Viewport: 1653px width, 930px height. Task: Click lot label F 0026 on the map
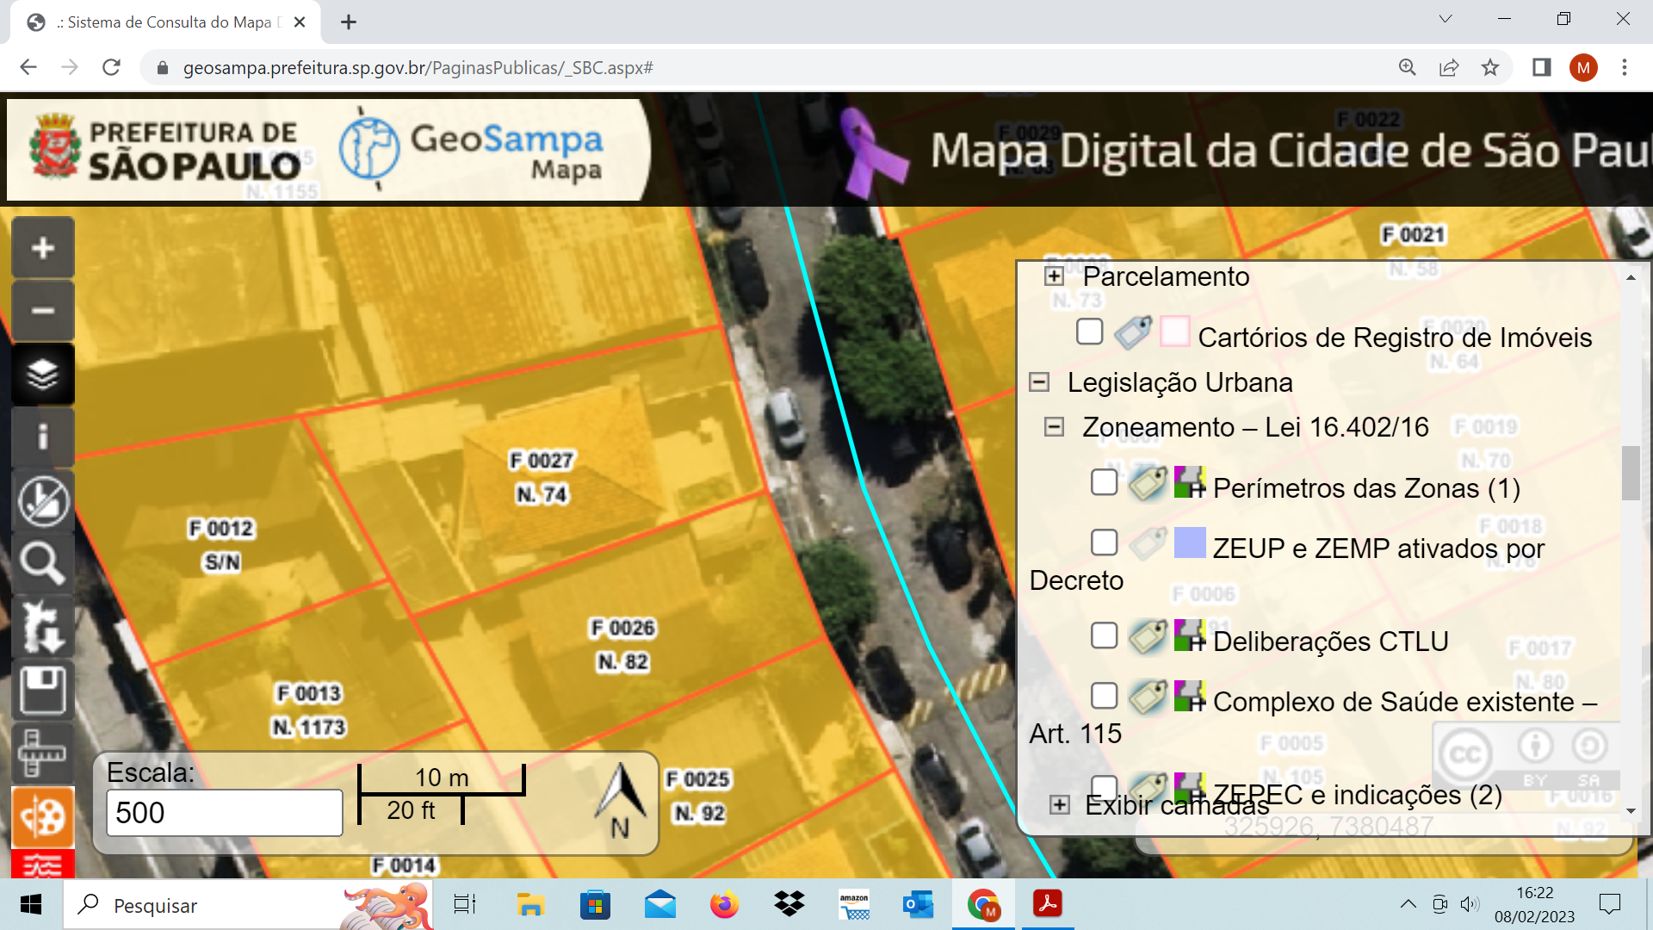tap(622, 629)
